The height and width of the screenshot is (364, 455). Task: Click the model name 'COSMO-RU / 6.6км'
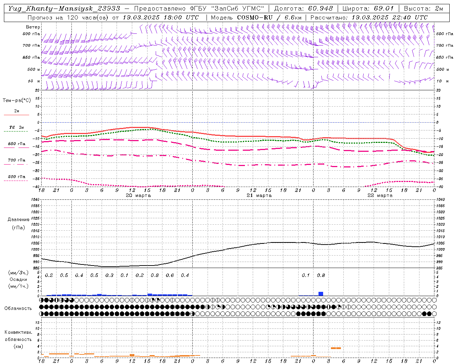click(269, 17)
